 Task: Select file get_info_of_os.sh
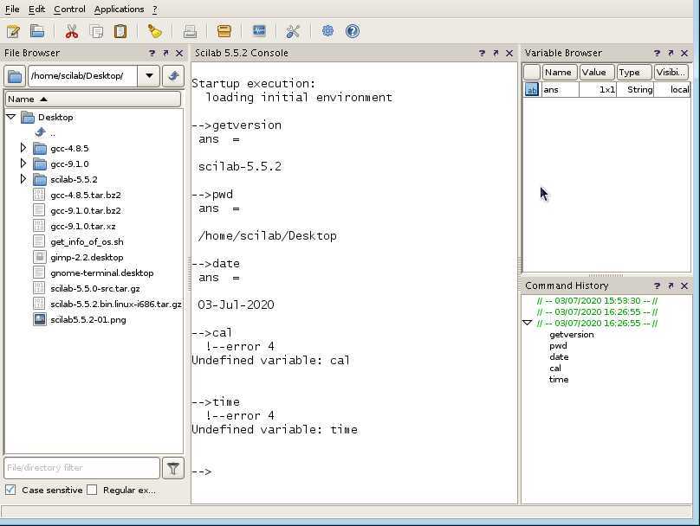coord(87,241)
